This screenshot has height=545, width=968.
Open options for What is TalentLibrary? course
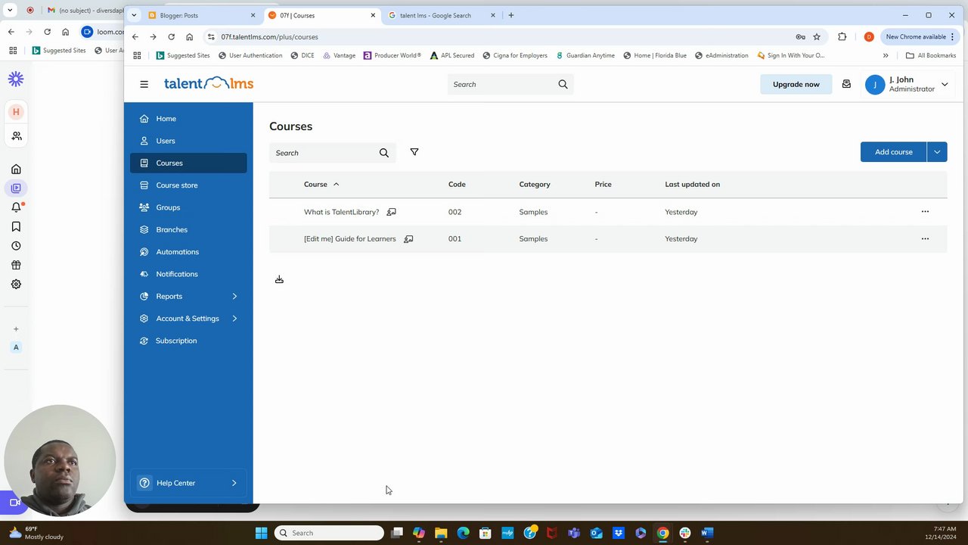925,212
